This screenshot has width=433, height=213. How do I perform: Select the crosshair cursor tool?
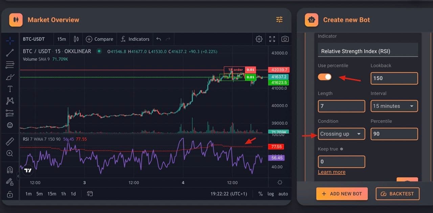(x=10, y=41)
